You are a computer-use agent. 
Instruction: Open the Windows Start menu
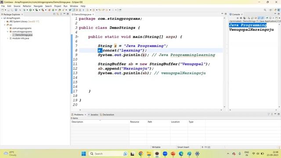pos(84,154)
